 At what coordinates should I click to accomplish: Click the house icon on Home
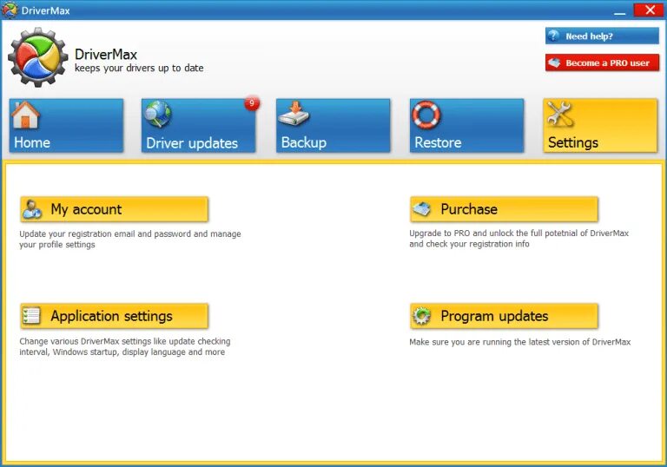click(25, 115)
